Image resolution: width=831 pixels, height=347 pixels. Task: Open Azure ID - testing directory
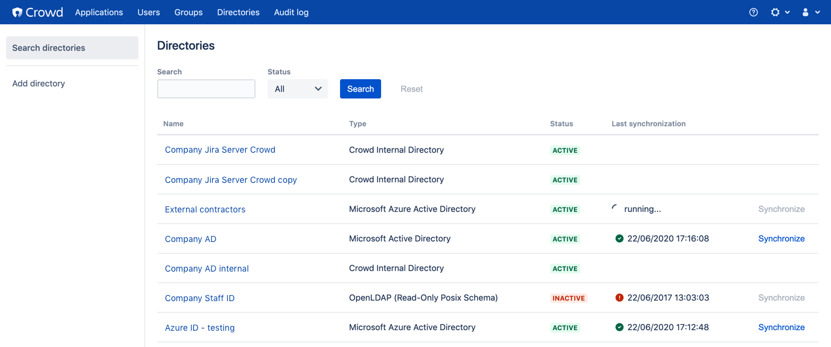[x=200, y=328]
